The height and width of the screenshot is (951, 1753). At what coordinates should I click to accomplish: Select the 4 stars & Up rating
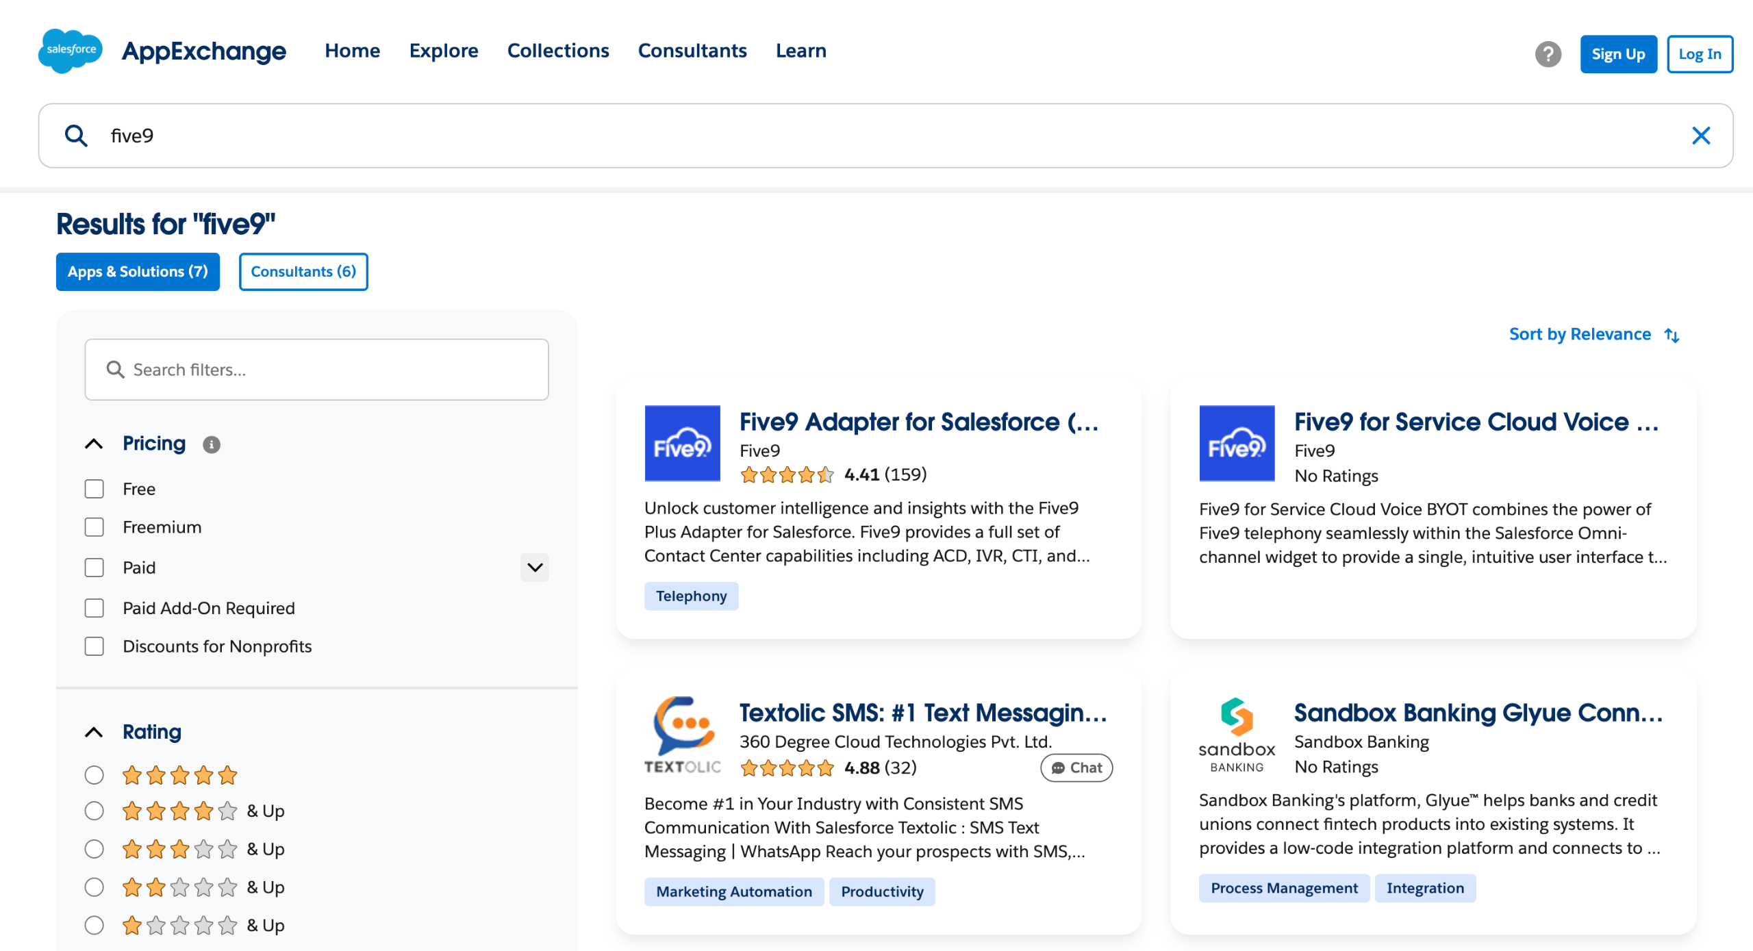point(94,811)
